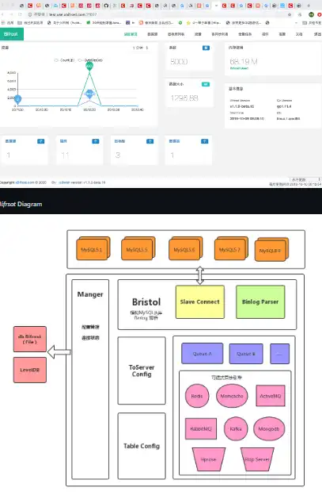The height and width of the screenshot is (495, 322).
Task: Open the Apps grid icon in bookmarks bar
Action: (x=3, y=23)
